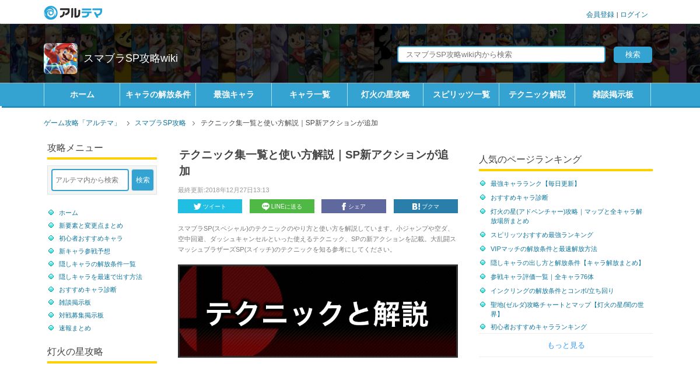Open 対戦募集掲示板 sidebar link
The image size is (700, 367).
click(81, 315)
